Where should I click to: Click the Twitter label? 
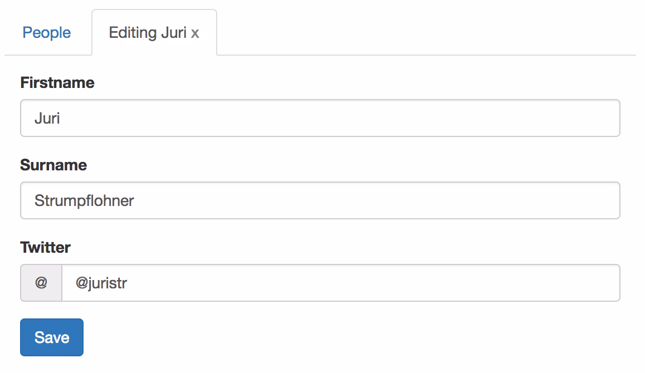tap(45, 247)
